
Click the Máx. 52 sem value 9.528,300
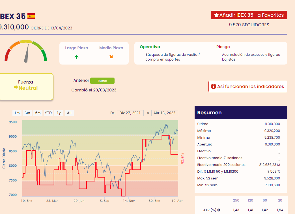click(x=272, y=178)
